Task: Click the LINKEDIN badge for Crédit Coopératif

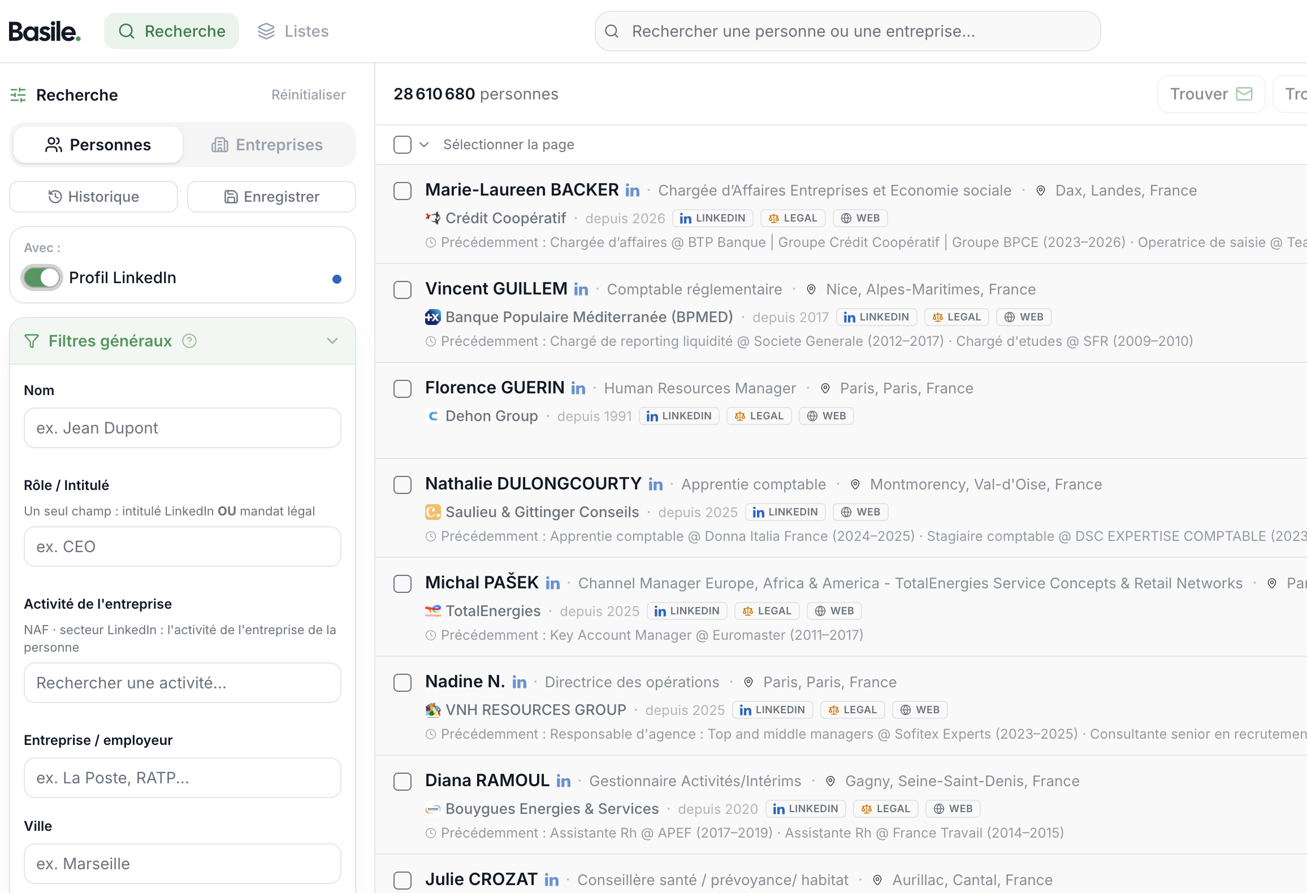Action: tap(713, 218)
